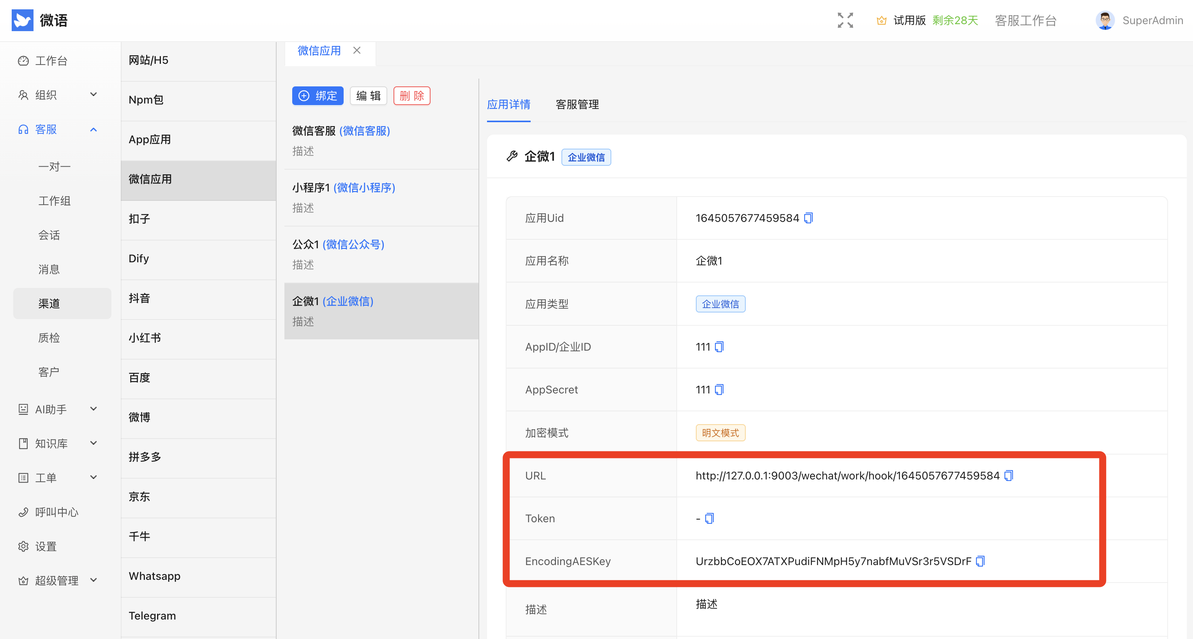This screenshot has height=639, width=1193.
Task: Open 设置 gear icon
Action: point(23,546)
